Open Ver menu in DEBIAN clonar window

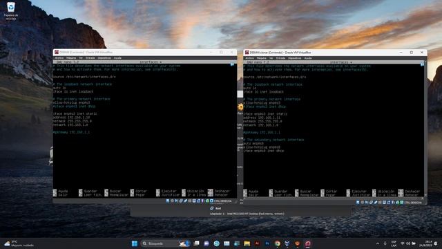point(271,58)
